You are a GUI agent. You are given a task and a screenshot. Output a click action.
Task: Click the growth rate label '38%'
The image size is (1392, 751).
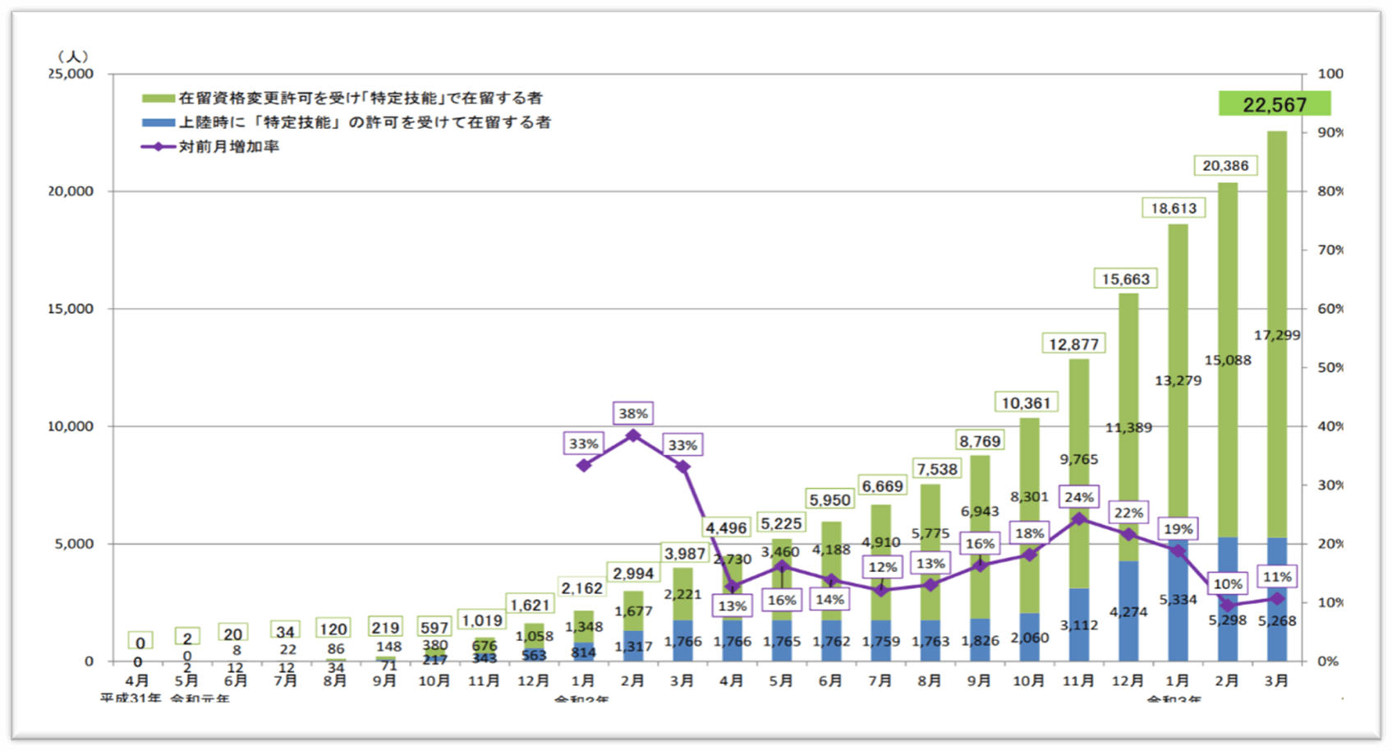point(633,414)
